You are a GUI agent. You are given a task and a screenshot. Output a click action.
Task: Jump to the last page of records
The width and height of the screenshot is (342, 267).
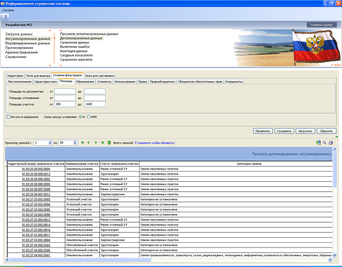tap(103, 143)
